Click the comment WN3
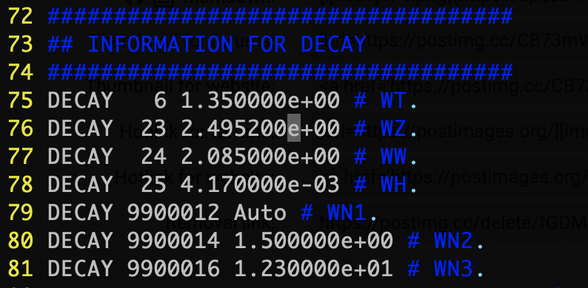 coord(453,268)
